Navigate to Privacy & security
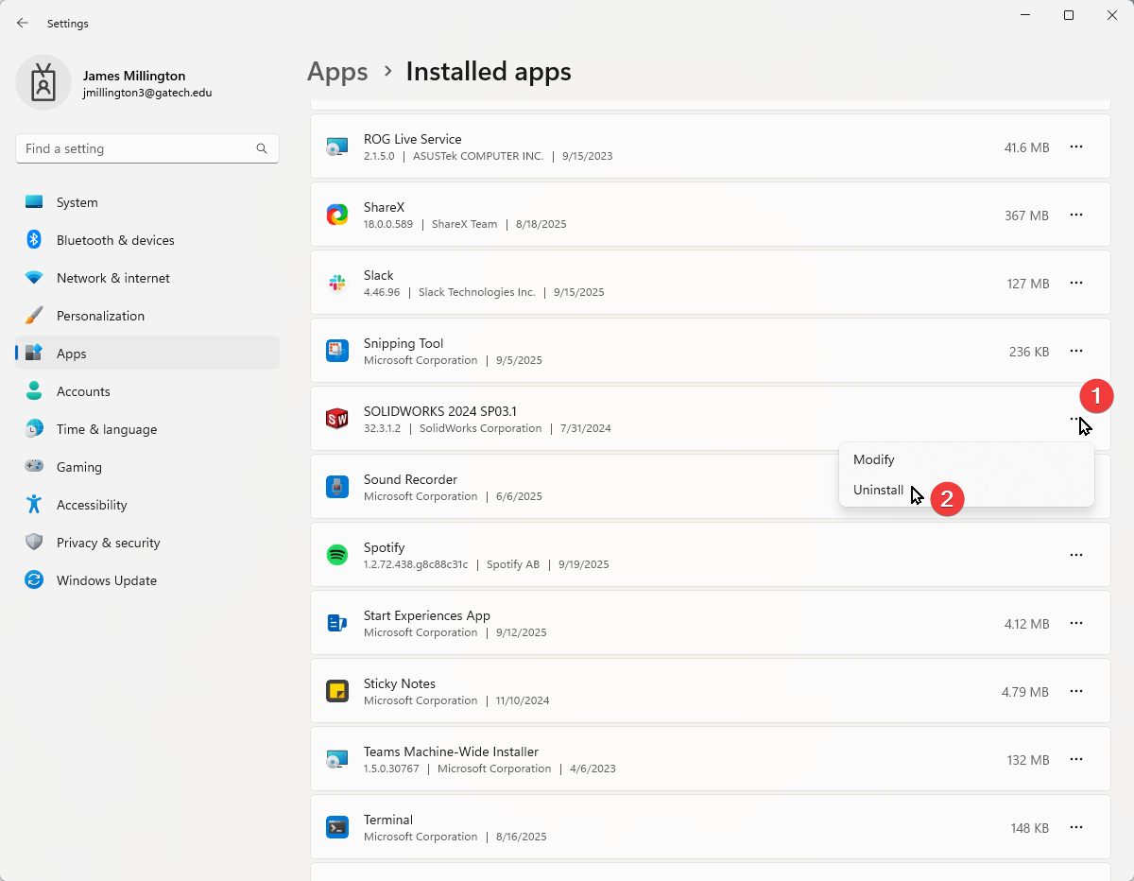 (108, 543)
